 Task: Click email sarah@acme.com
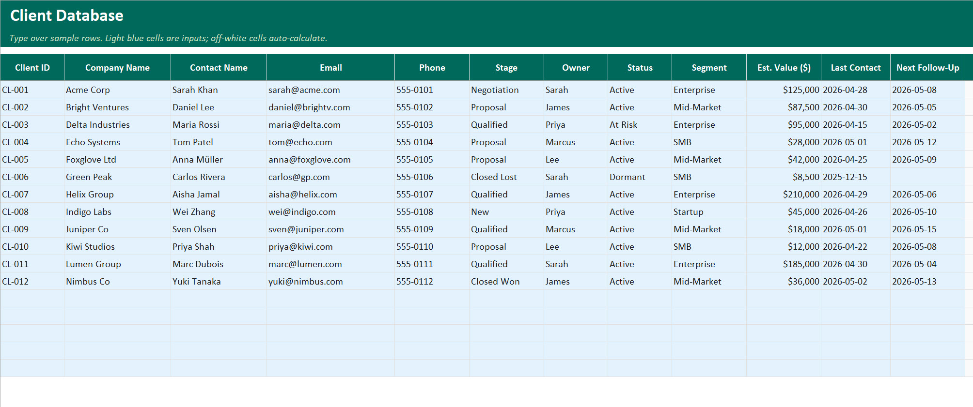(330, 90)
